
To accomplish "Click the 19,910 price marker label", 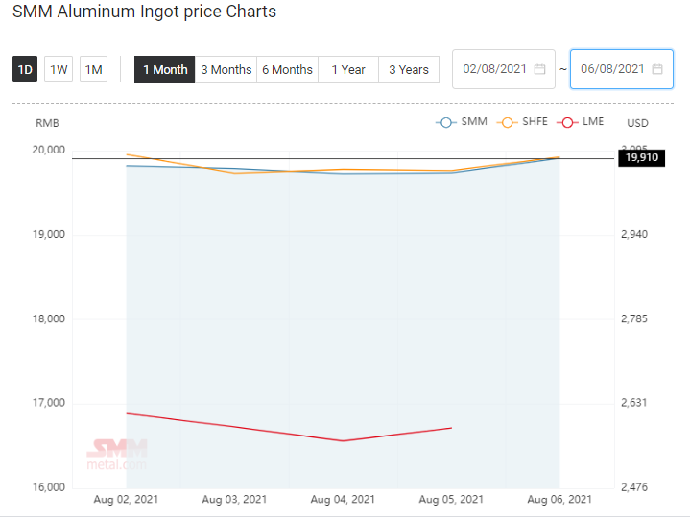I will coord(642,158).
